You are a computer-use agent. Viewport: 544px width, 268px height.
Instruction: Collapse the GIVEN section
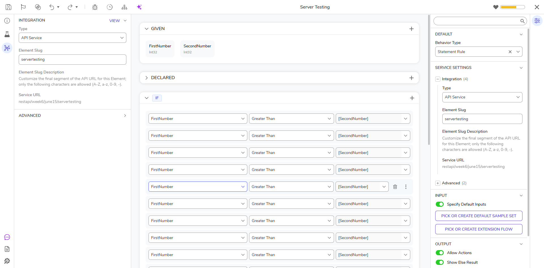146,29
